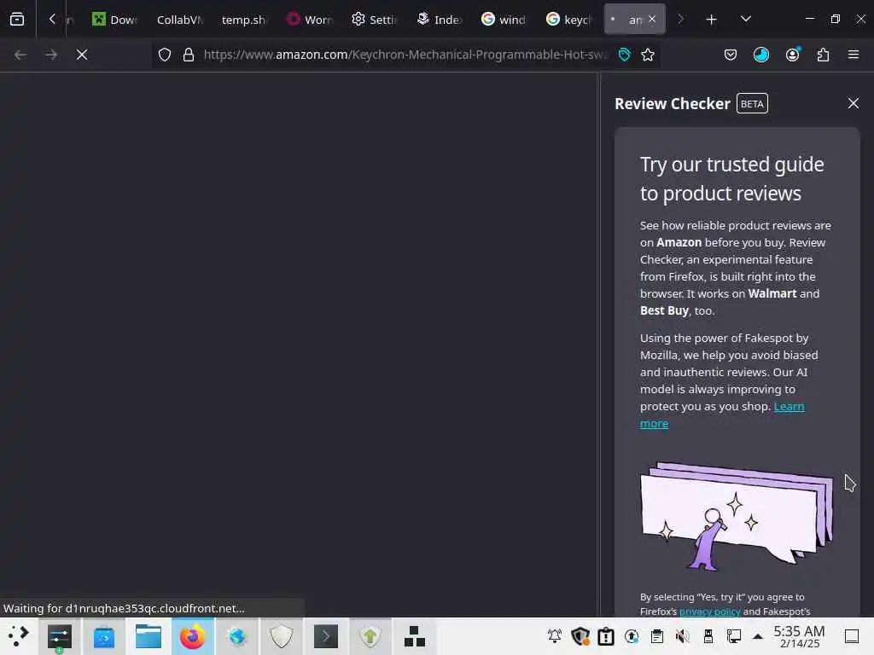Image resolution: width=874 pixels, height=655 pixels.
Task: Open the Settings tab
Action: click(x=374, y=20)
